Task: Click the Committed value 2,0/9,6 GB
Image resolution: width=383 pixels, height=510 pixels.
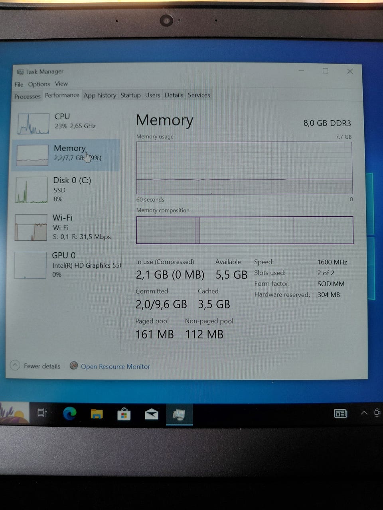Action: [161, 304]
